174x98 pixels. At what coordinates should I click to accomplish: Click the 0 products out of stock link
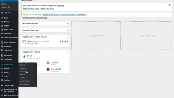(x=56, y=69)
